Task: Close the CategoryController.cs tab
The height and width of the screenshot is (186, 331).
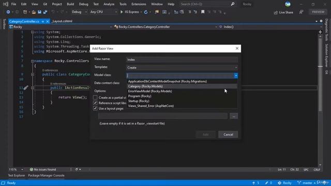Action: click(x=48, y=22)
